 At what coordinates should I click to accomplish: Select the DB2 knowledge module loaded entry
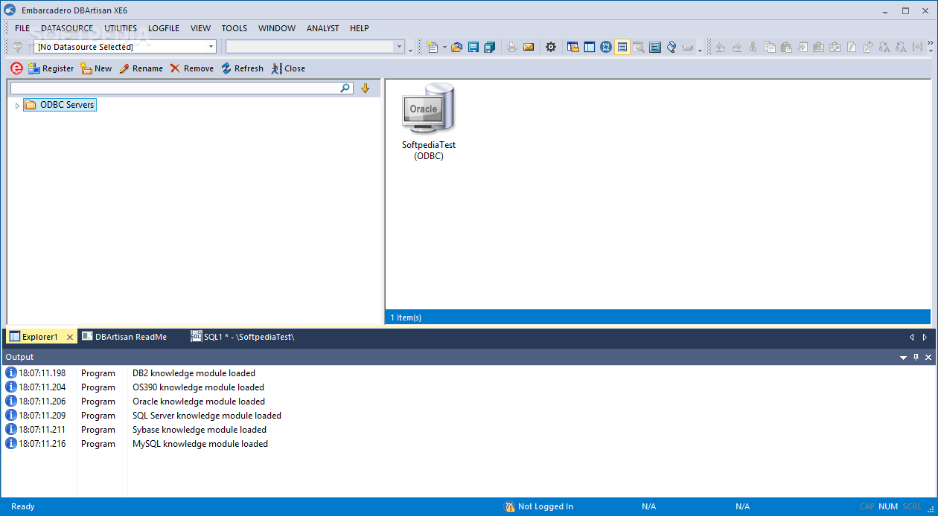click(194, 373)
